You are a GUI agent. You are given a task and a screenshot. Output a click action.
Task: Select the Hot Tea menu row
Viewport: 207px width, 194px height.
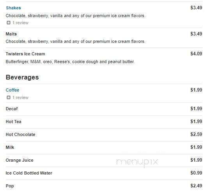[x=104, y=122]
